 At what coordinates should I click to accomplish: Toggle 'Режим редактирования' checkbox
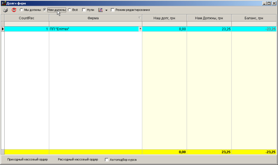[113, 10]
